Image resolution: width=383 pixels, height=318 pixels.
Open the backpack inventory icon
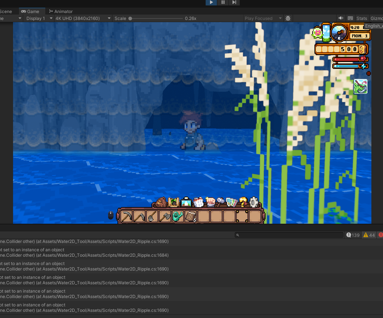(161, 202)
